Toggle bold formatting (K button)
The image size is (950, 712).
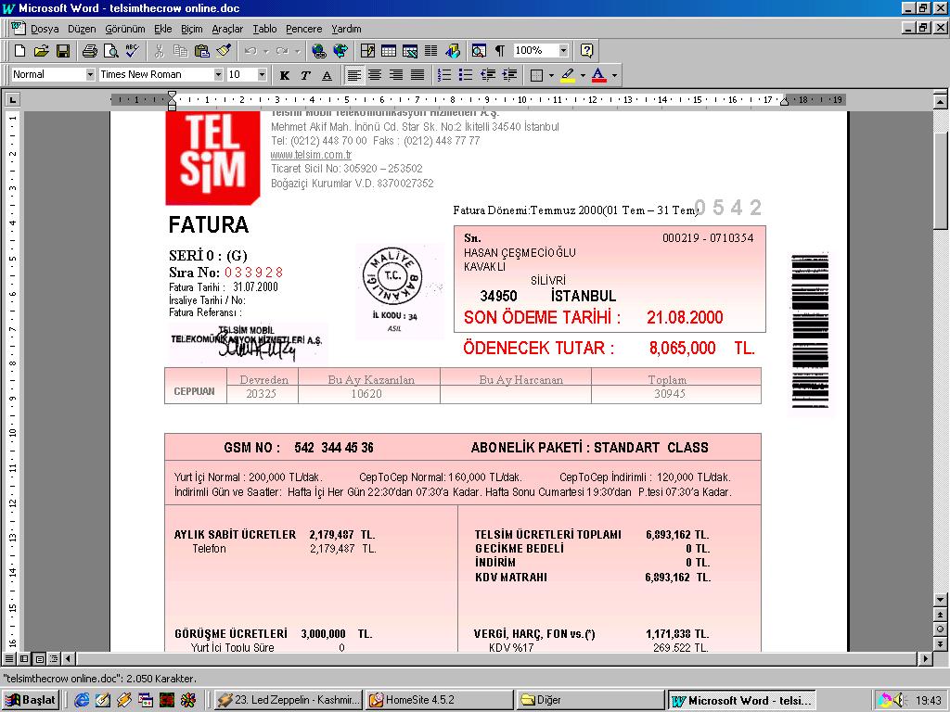click(284, 75)
